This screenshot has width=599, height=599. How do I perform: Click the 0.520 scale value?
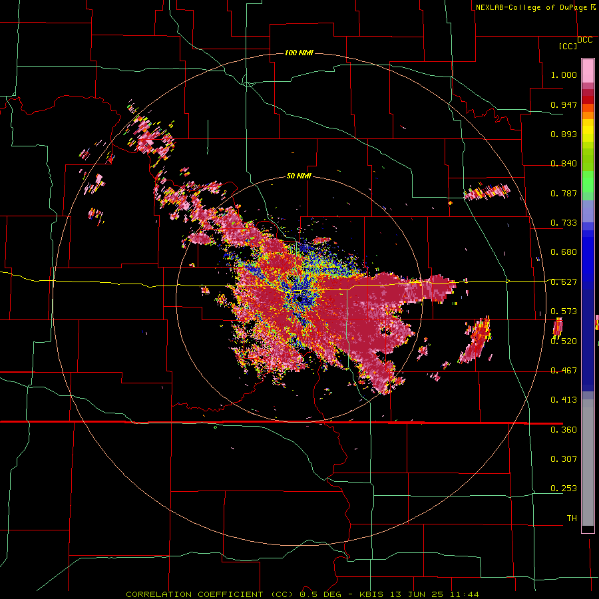[x=564, y=341]
